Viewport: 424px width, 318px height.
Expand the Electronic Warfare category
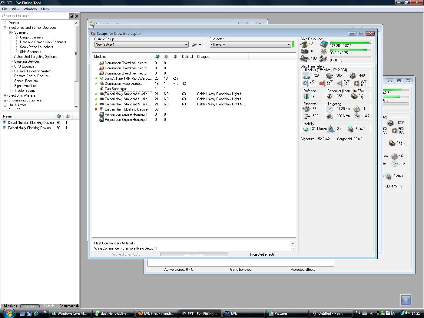point(5,95)
